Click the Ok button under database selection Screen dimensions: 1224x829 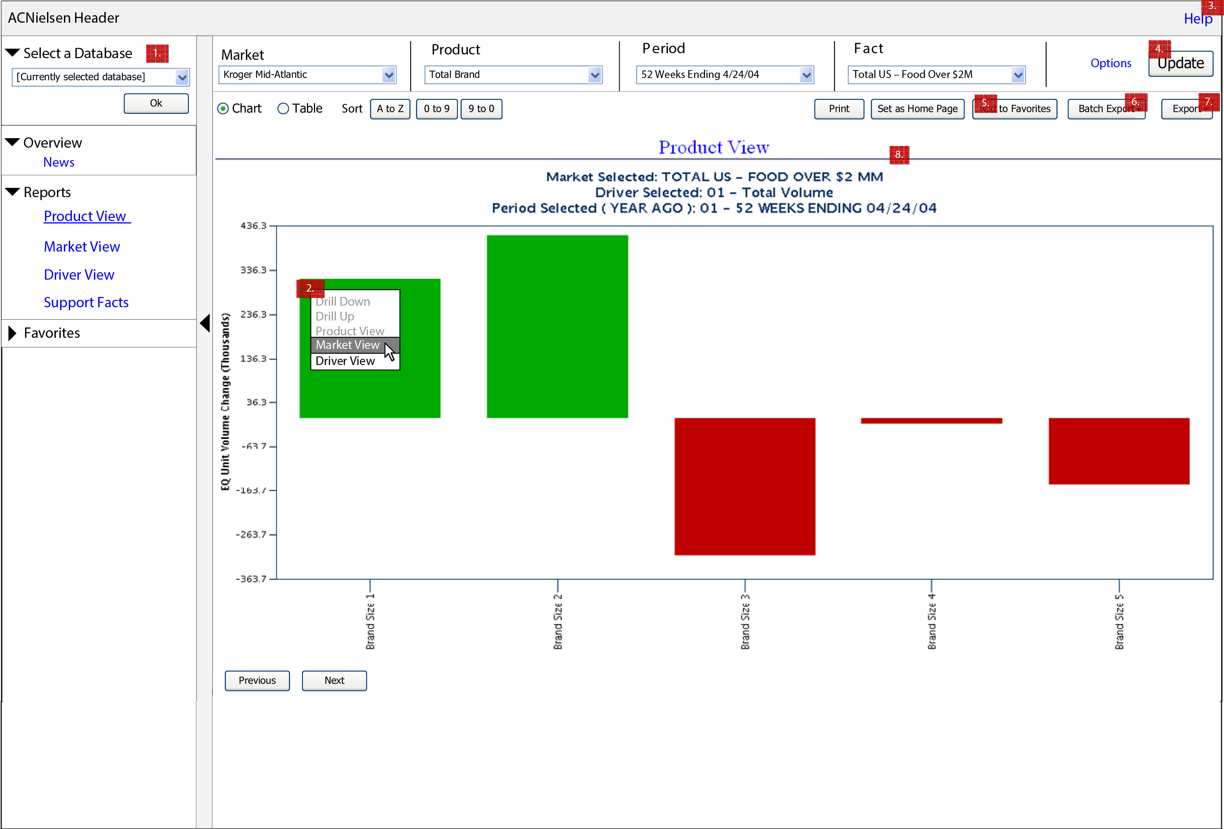(156, 103)
